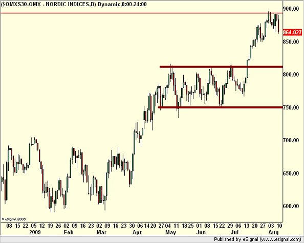
Task: Click the eSignal 2009 copyright notice
Action: [14, 219]
